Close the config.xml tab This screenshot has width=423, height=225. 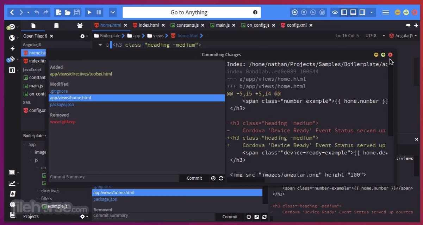coord(311,25)
